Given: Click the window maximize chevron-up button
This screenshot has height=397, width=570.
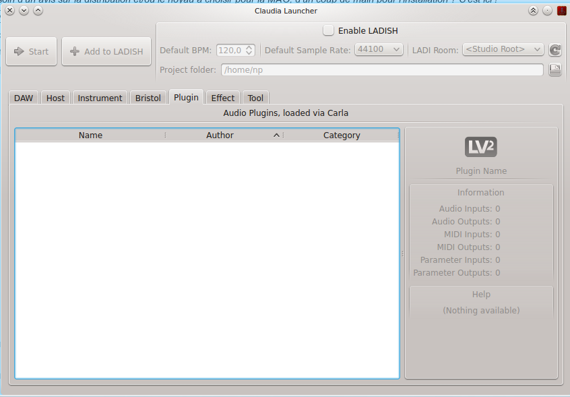Looking at the screenshot, I should [38, 11].
